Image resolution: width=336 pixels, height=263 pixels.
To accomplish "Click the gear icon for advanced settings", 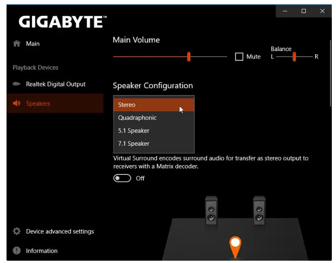I will click(17, 231).
